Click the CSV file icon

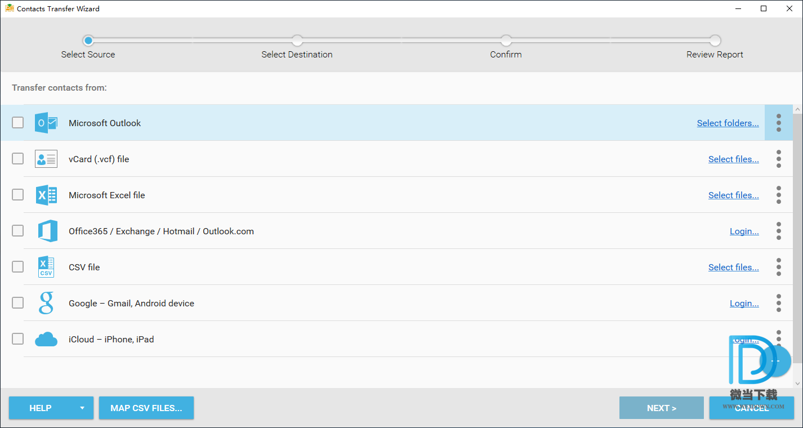click(46, 267)
